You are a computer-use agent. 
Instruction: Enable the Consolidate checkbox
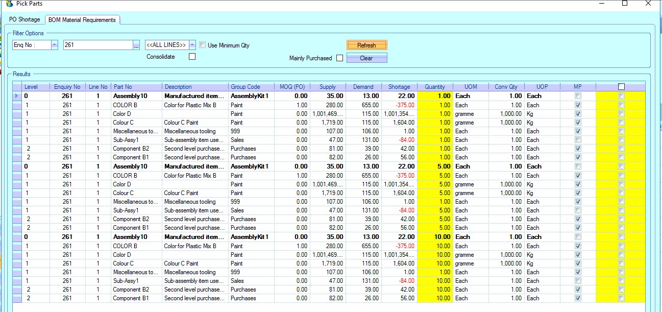pos(192,57)
